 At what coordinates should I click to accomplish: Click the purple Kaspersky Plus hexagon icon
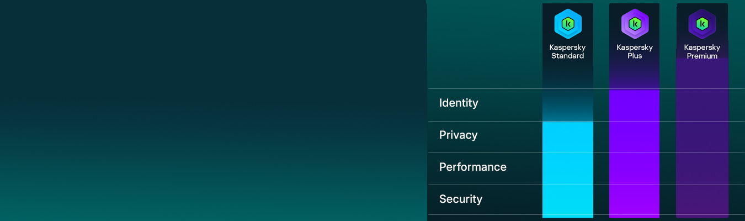coord(635,24)
